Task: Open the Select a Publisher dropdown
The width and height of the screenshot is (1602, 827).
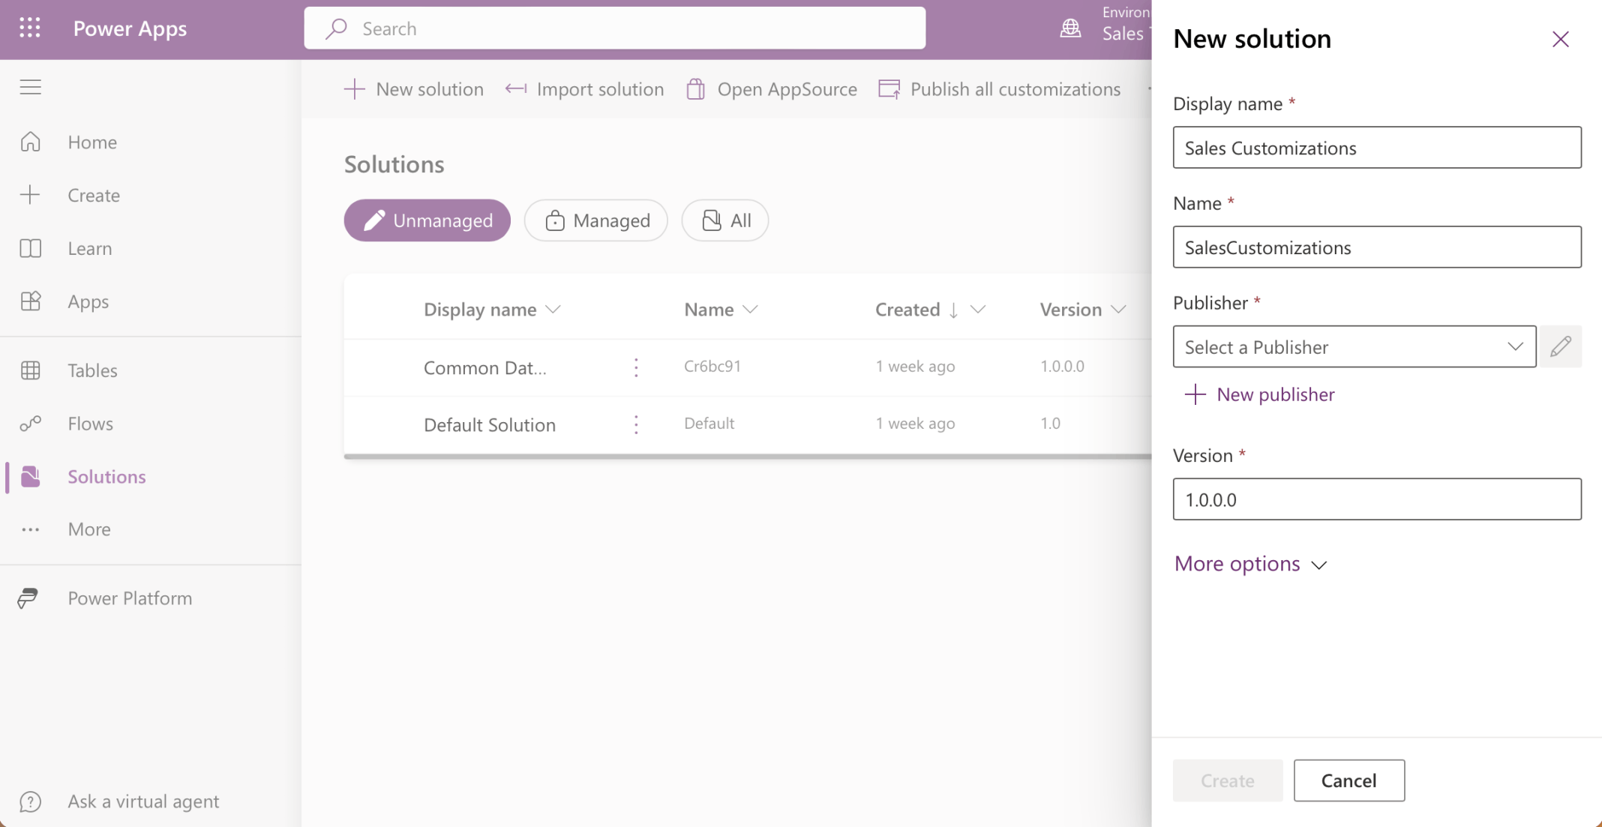Action: tap(1354, 346)
